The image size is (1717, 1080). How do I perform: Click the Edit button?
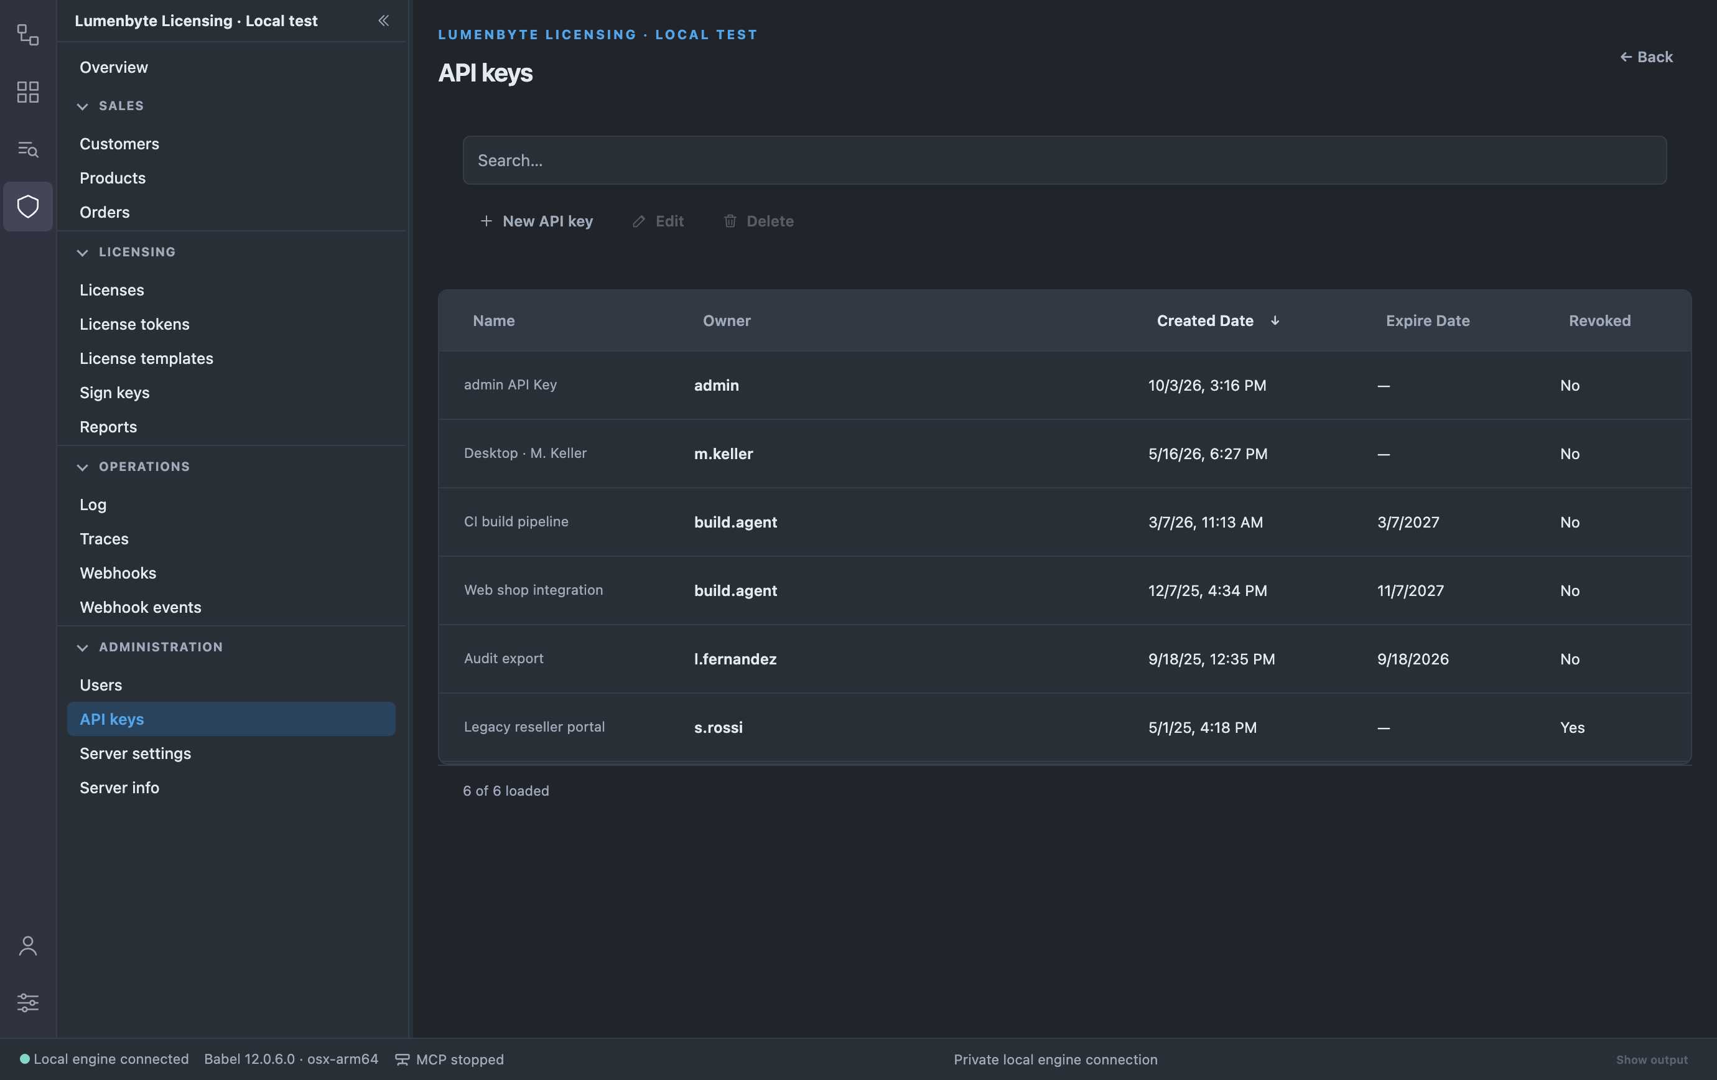click(x=658, y=221)
